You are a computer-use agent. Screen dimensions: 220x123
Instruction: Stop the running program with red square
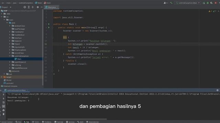(216, 3)
